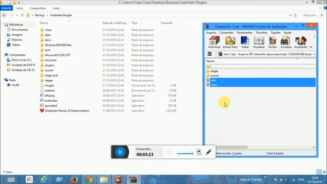Click the Nome column header in WinRAR

tap(211, 61)
